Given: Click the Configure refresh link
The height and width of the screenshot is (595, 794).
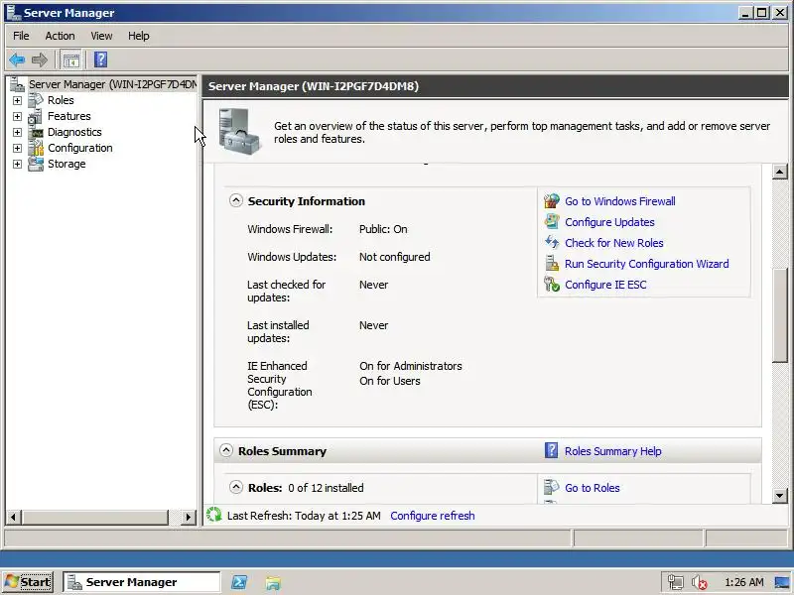Looking at the screenshot, I should [x=433, y=516].
